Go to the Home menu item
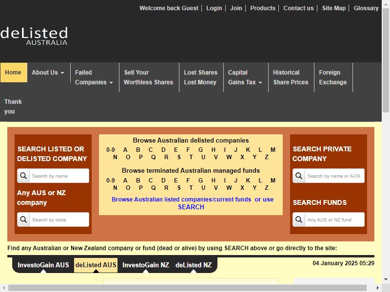The width and height of the screenshot is (390, 292). point(14,73)
